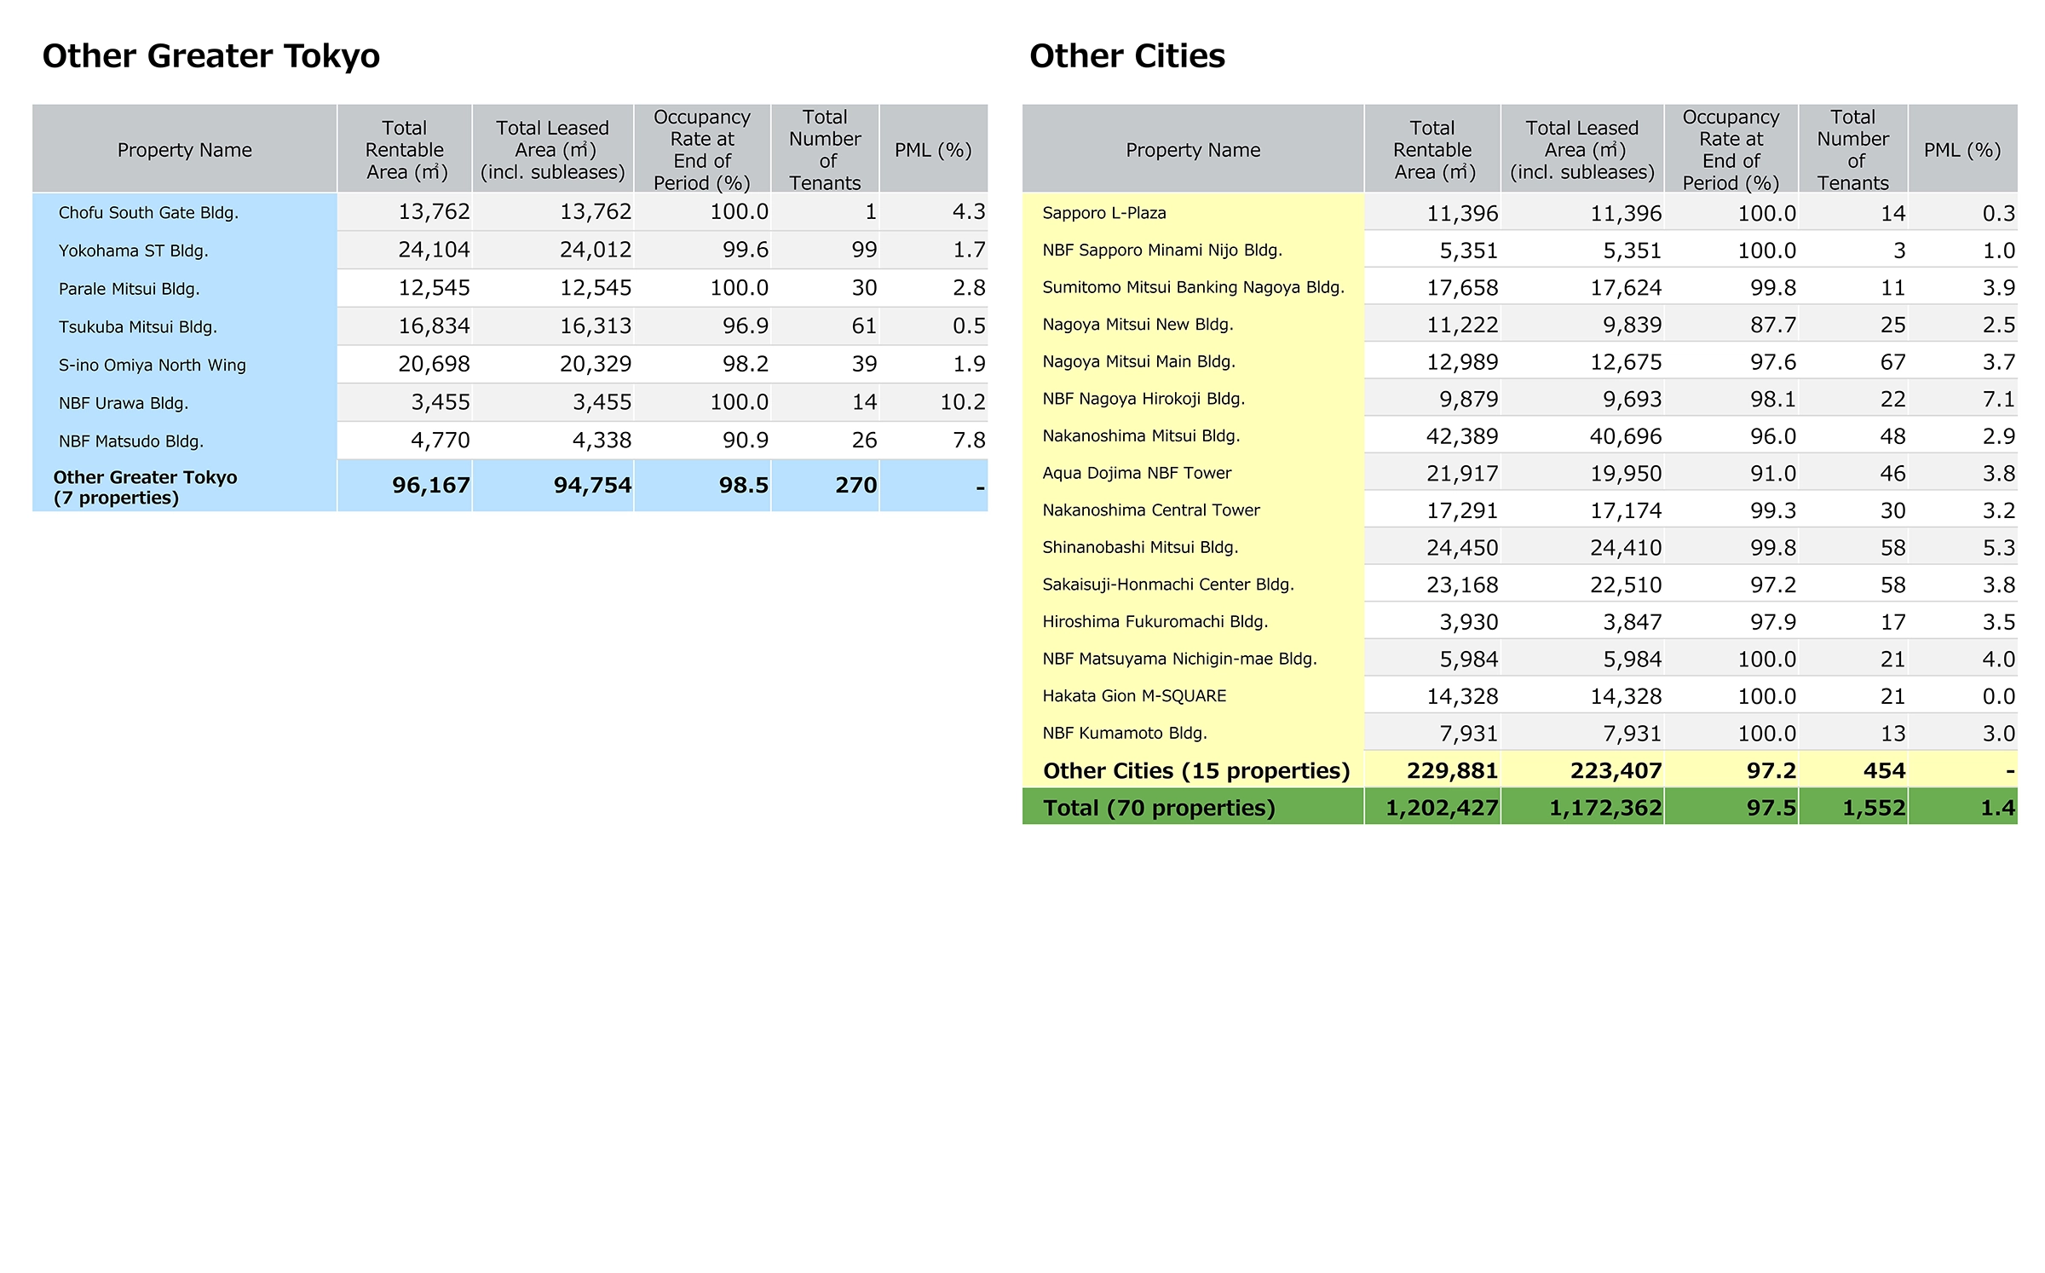2045x1273 pixels.
Task: Click Yokohama ST tenants count 99
Action: point(865,250)
